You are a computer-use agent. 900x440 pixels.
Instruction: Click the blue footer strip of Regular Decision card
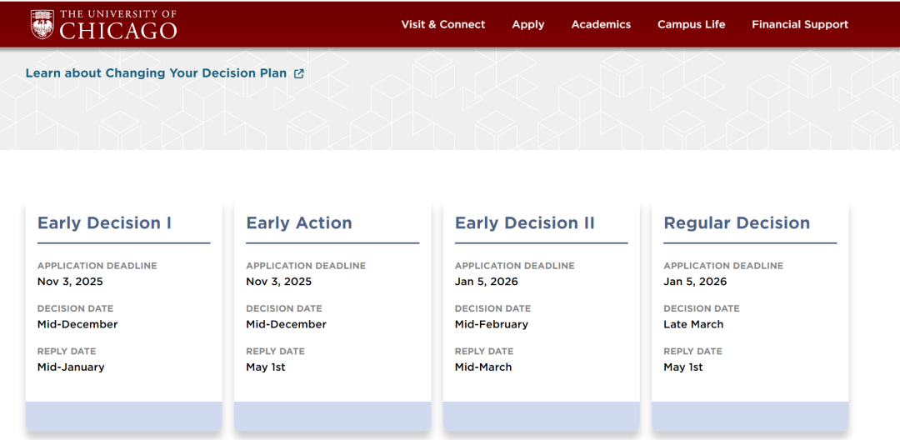pyautogui.click(x=750, y=417)
